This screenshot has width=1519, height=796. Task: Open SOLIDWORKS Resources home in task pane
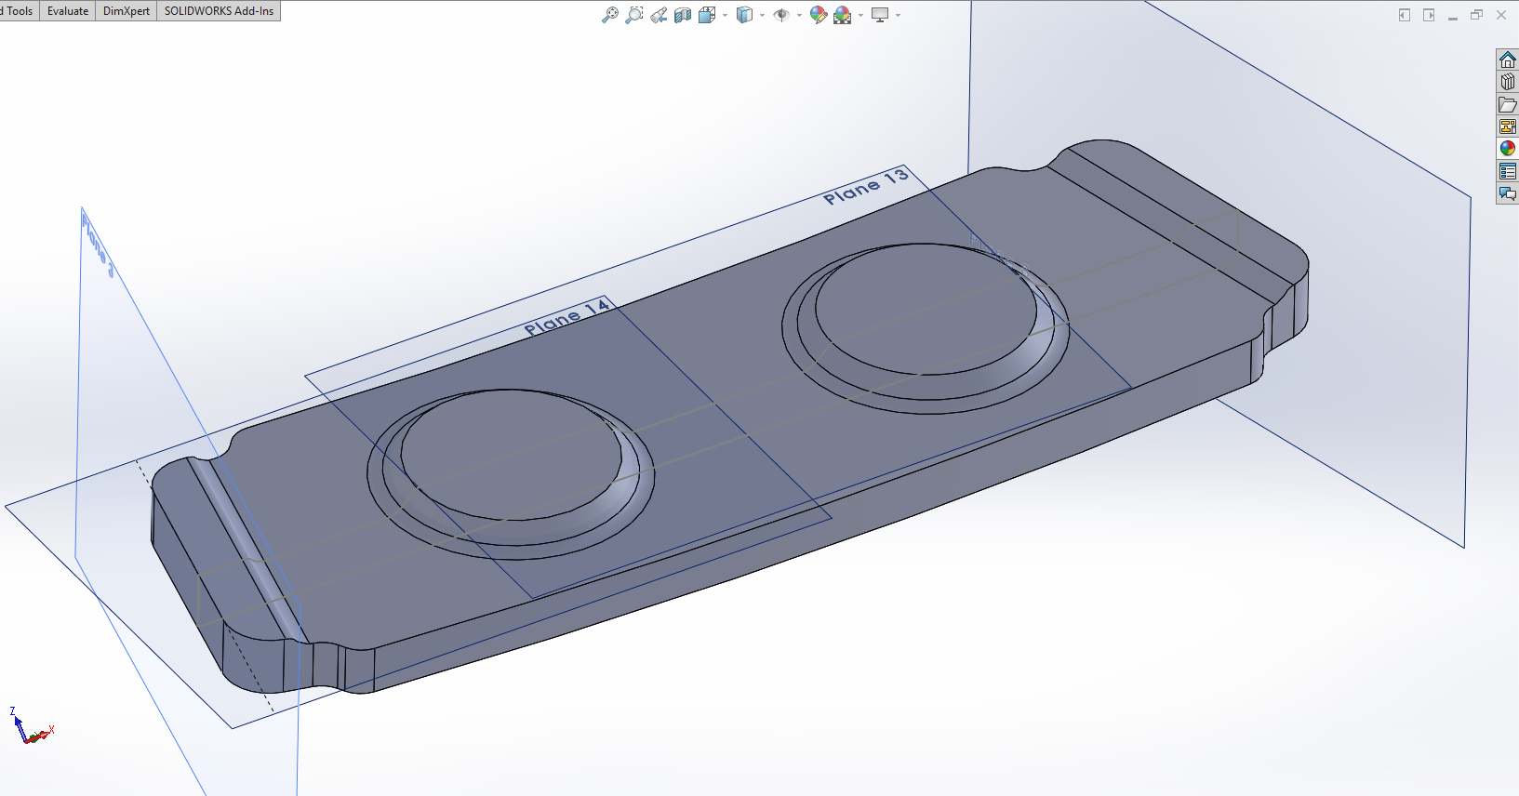pos(1507,60)
